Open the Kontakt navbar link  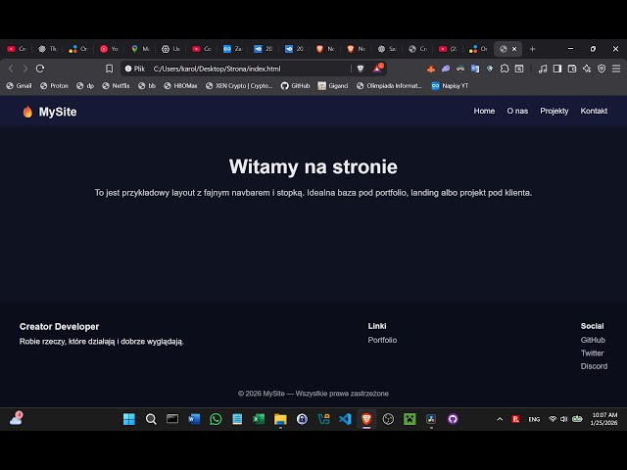(594, 111)
